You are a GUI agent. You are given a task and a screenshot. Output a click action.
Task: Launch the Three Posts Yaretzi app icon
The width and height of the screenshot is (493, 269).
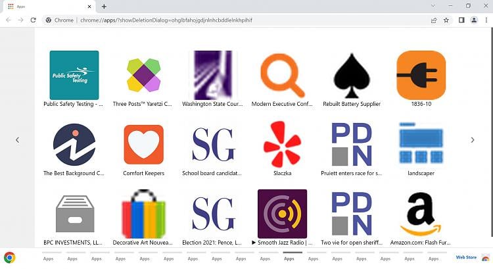(x=144, y=75)
